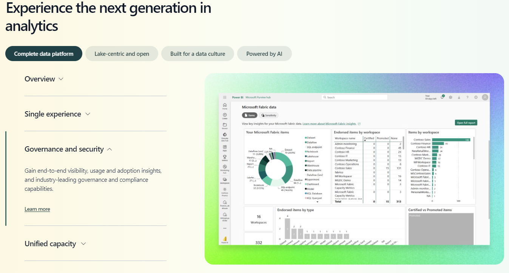Click the KQL Database legend color swatch
This screenshot has width=509, height=273.
pos(305,193)
